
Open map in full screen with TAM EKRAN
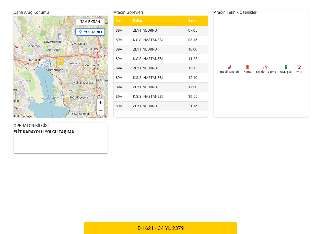(90, 22)
